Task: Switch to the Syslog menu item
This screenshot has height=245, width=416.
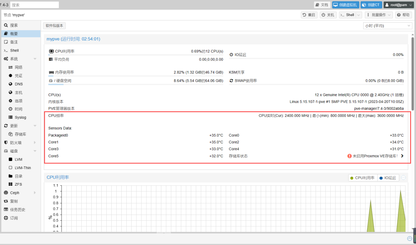Action: [20, 117]
